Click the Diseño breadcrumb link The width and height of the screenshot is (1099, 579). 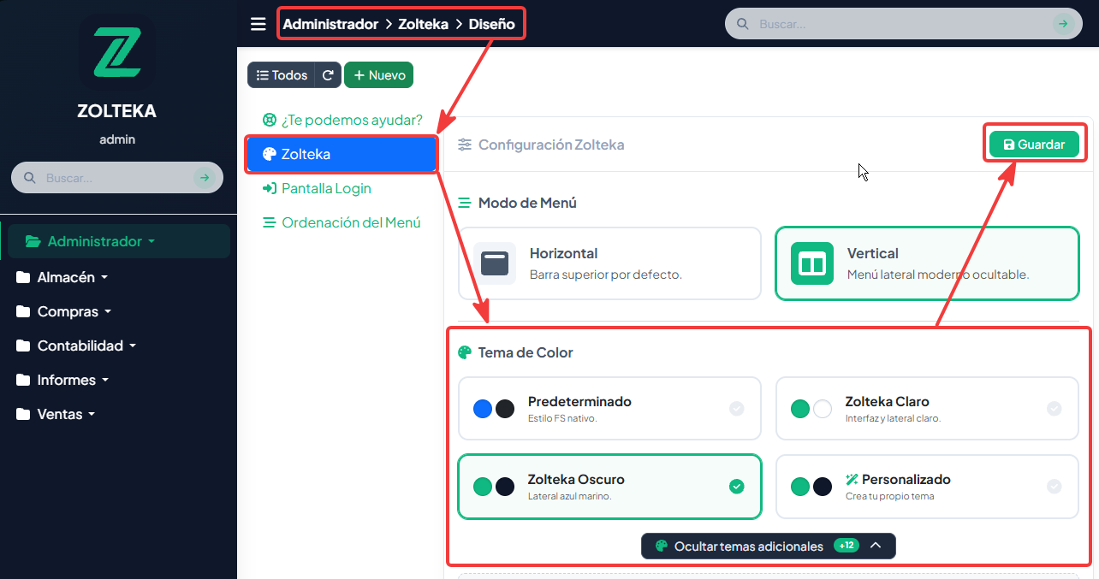492,24
